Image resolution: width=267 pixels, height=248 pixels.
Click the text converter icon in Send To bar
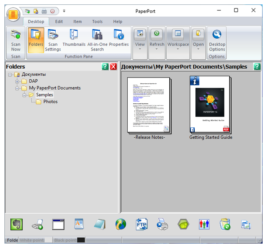click(x=246, y=224)
